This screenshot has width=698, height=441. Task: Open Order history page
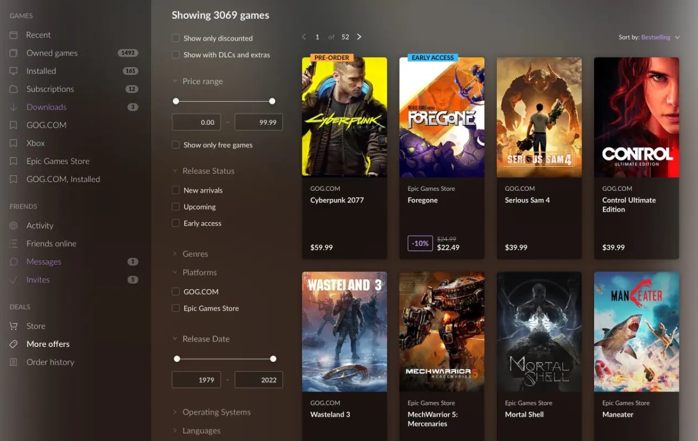pos(51,362)
